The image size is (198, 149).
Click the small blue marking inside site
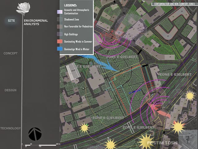pos(135,92)
